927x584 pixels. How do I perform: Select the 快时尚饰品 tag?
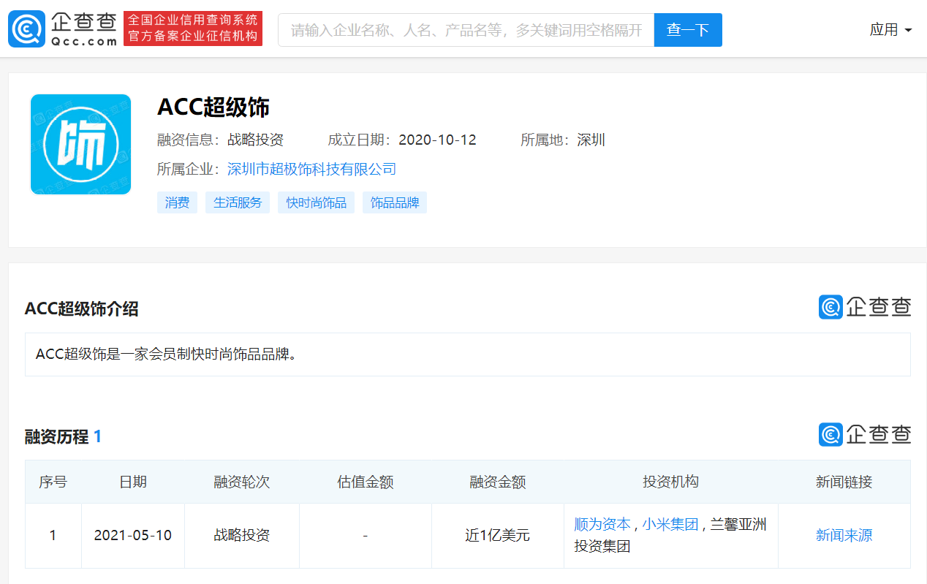point(316,202)
